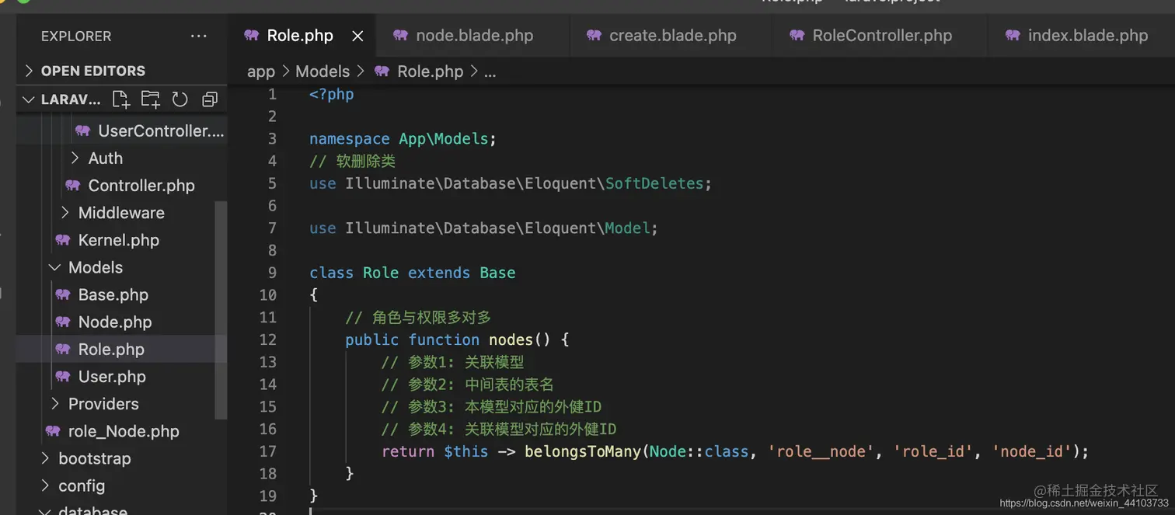Close the Role.php tab
The image size is (1175, 515).
[357, 36]
